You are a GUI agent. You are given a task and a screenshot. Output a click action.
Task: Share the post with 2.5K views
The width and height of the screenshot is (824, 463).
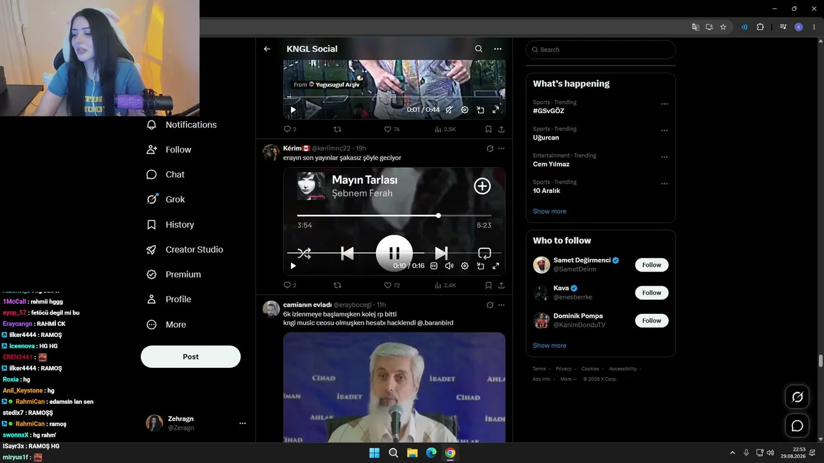pyautogui.click(x=501, y=129)
